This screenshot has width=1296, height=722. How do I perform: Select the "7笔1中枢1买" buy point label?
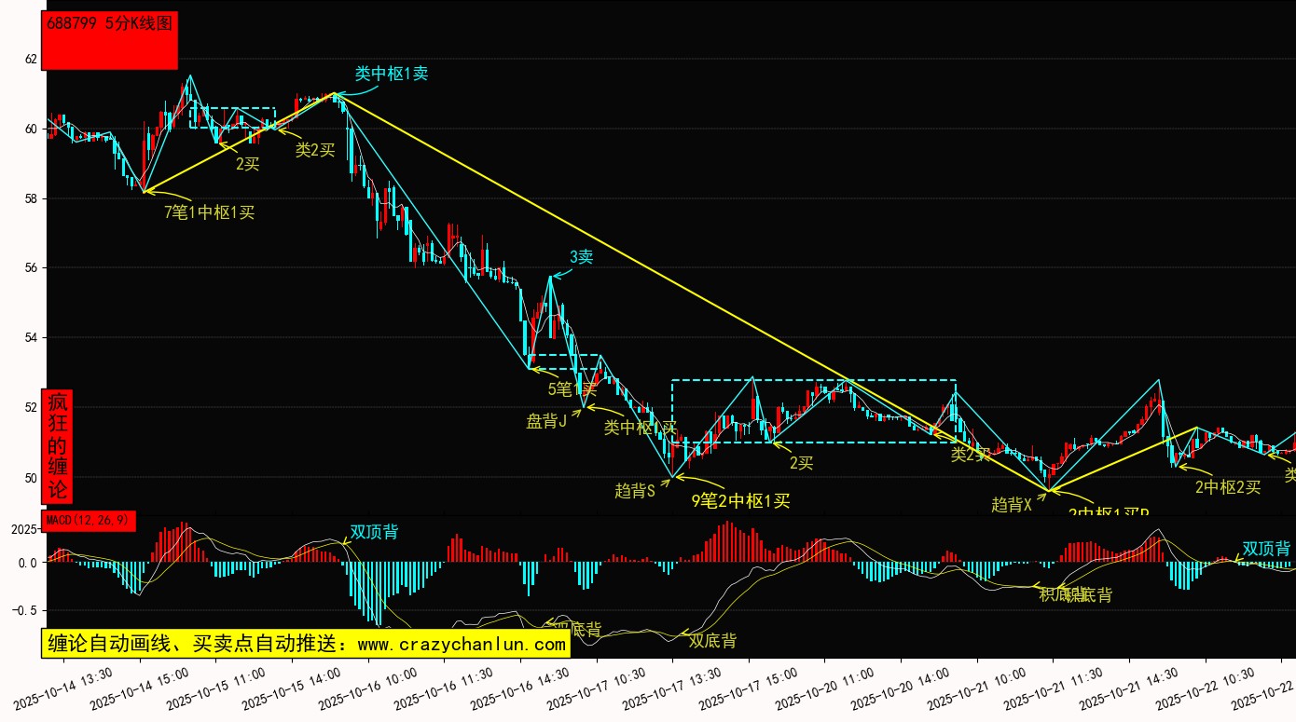(209, 212)
